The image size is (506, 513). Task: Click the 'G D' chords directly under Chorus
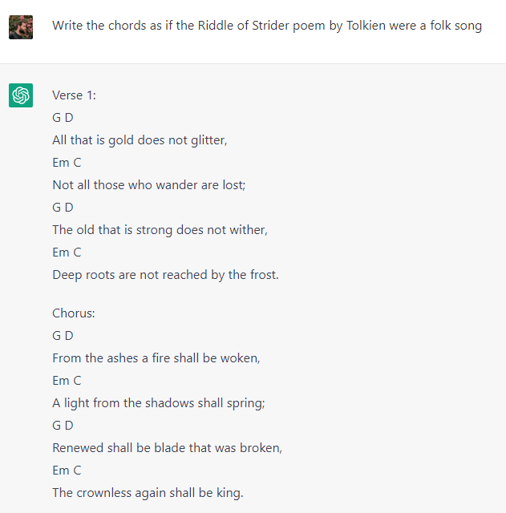(x=63, y=335)
